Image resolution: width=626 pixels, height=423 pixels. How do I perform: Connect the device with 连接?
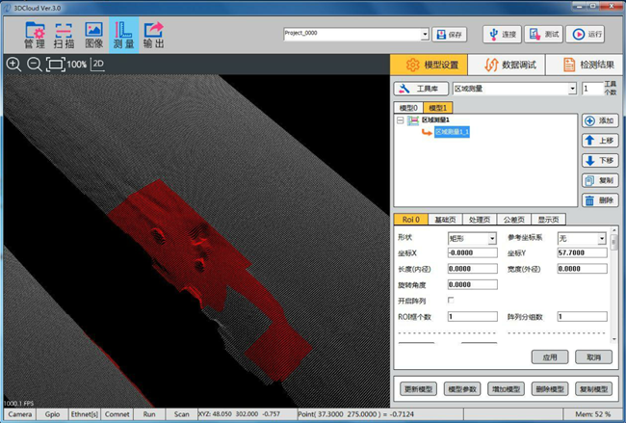[502, 35]
